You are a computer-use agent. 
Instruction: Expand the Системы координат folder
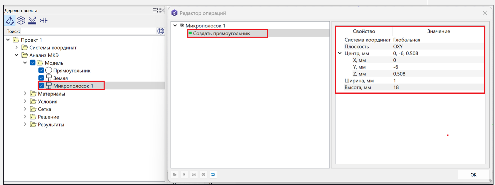tap(17, 48)
